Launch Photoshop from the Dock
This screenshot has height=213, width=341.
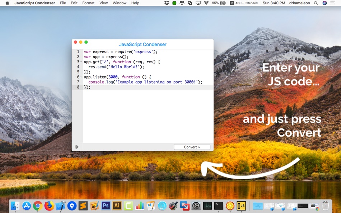[106, 205]
